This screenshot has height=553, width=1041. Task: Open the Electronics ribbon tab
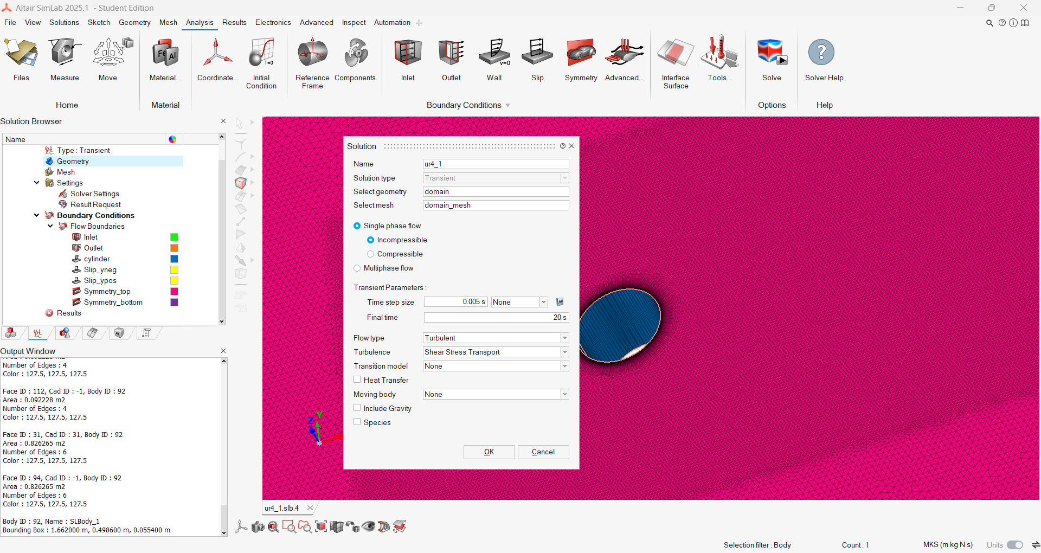point(273,22)
